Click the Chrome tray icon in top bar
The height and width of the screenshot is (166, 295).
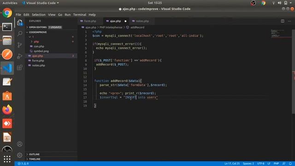click(x=263, y=3)
